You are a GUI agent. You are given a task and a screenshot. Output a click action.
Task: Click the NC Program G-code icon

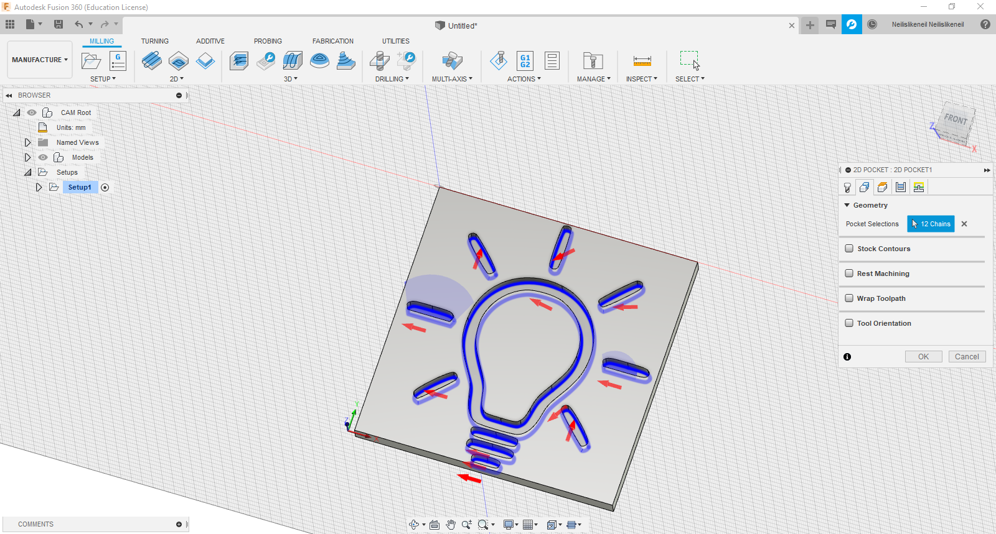pos(118,61)
